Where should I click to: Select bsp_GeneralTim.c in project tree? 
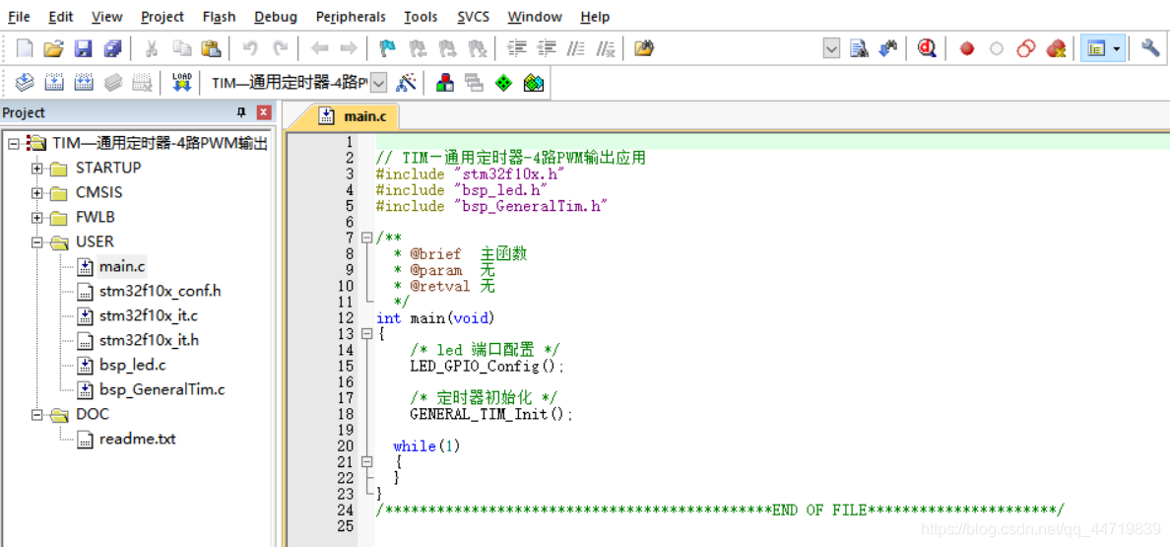point(162,389)
